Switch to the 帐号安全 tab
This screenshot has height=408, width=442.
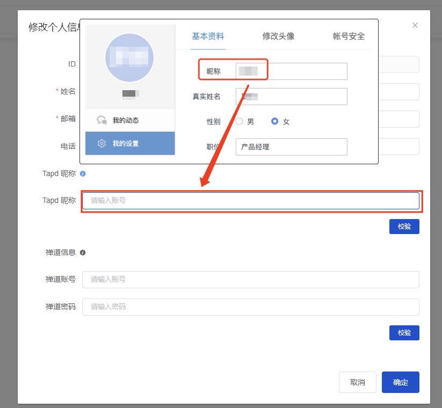pyautogui.click(x=349, y=36)
